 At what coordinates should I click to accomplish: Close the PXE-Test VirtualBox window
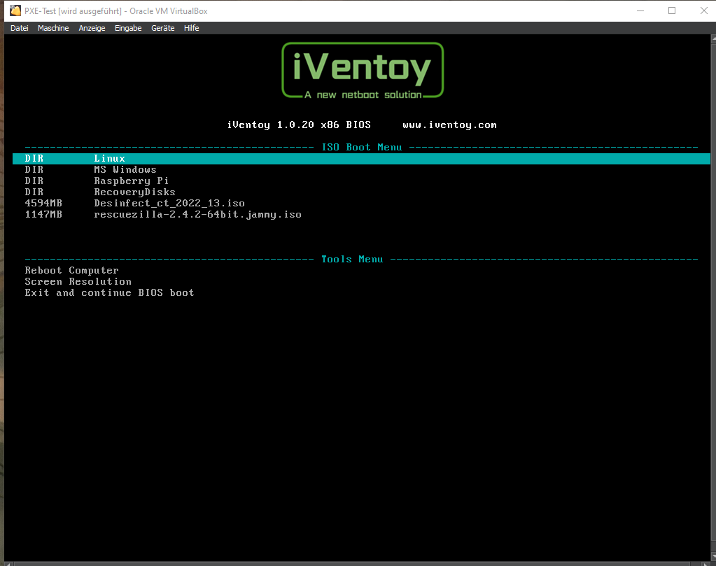tap(703, 10)
